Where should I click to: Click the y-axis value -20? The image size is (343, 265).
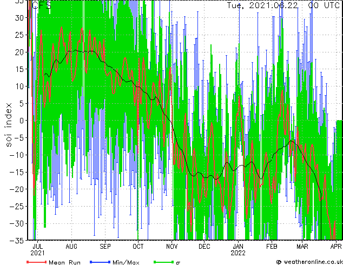(17, 189)
